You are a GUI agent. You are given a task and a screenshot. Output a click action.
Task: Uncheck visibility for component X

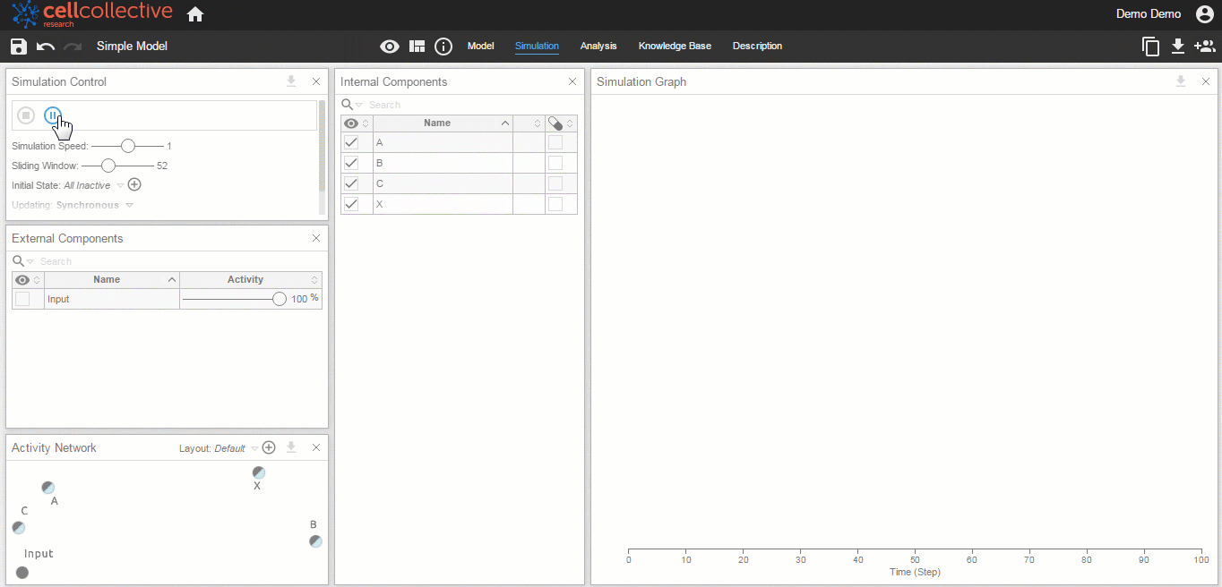point(351,204)
